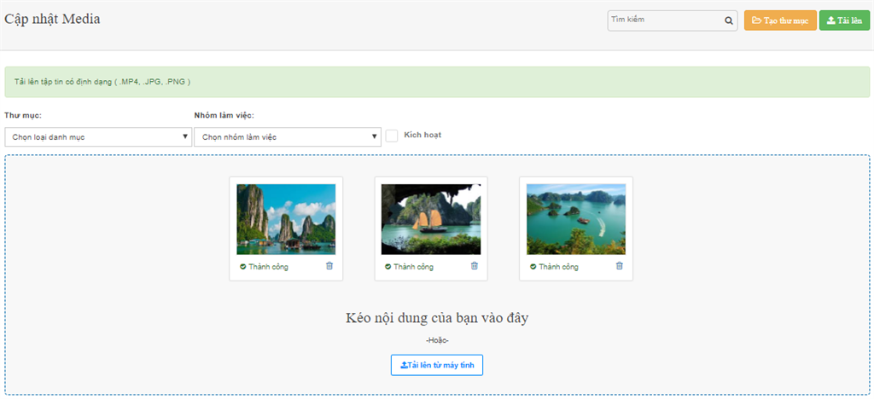This screenshot has height=399, width=874.
Task: Open the limestone cliffs thumbnail
Action: pyautogui.click(x=286, y=219)
